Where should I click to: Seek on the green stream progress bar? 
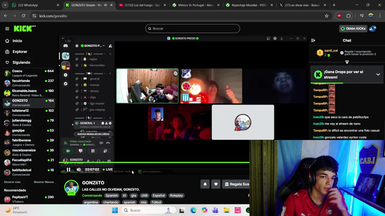(x=154, y=162)
